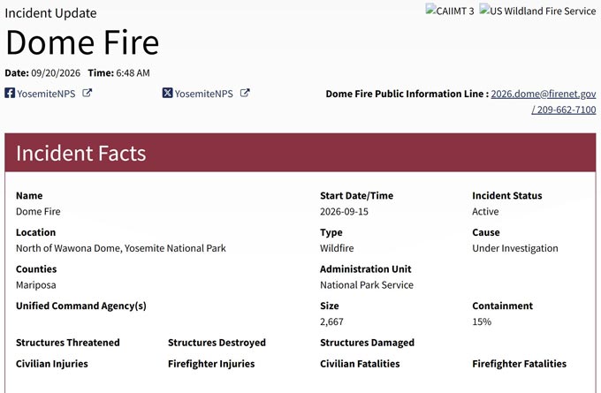The image size is (601, 393).
Task: Click the Incident Status Active text
Action: [x=485, y=211]
